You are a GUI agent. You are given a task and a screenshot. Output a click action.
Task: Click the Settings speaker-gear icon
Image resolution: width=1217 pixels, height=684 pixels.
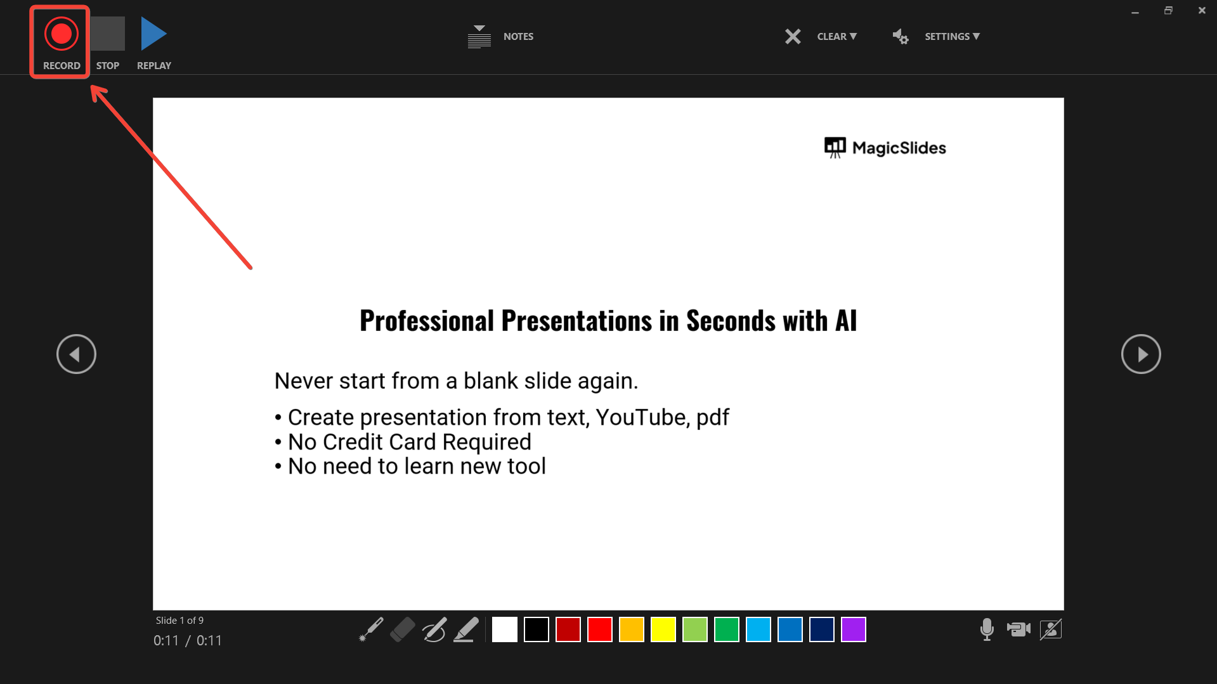901,37
